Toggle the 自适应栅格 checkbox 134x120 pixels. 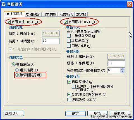click(x=69, y=82)
